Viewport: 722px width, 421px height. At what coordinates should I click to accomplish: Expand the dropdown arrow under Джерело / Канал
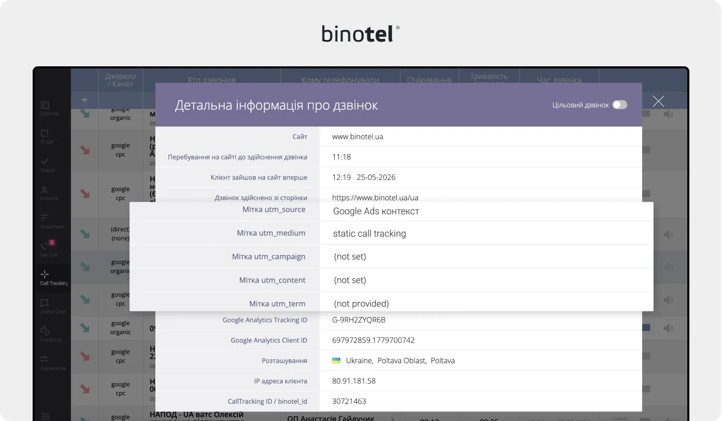(85, 101)
